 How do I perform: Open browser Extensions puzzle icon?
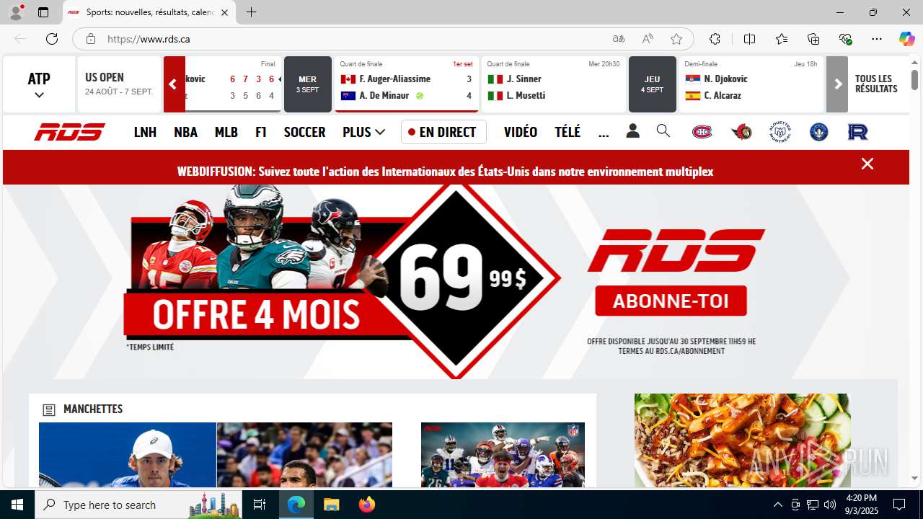coord(715,39)
